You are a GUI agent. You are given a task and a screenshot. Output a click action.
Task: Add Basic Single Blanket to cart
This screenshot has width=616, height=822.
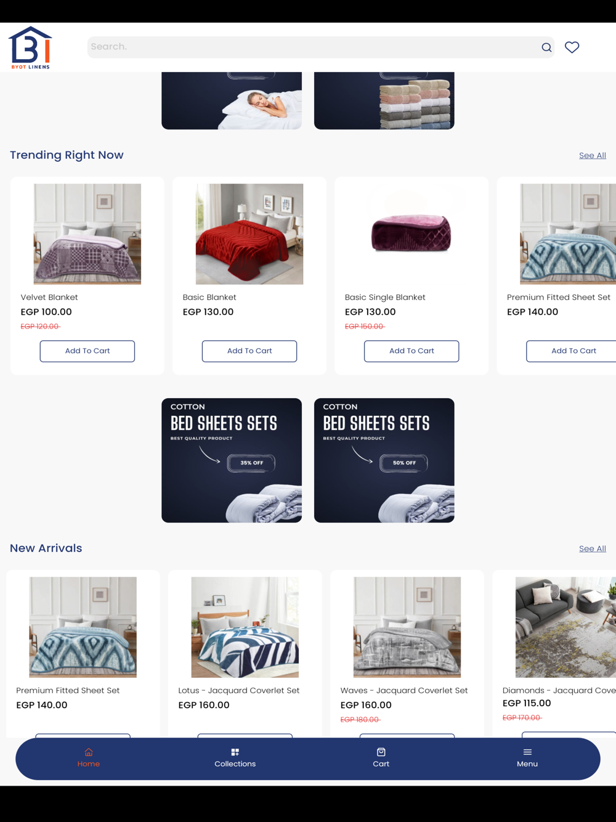[x=411, y=351]
